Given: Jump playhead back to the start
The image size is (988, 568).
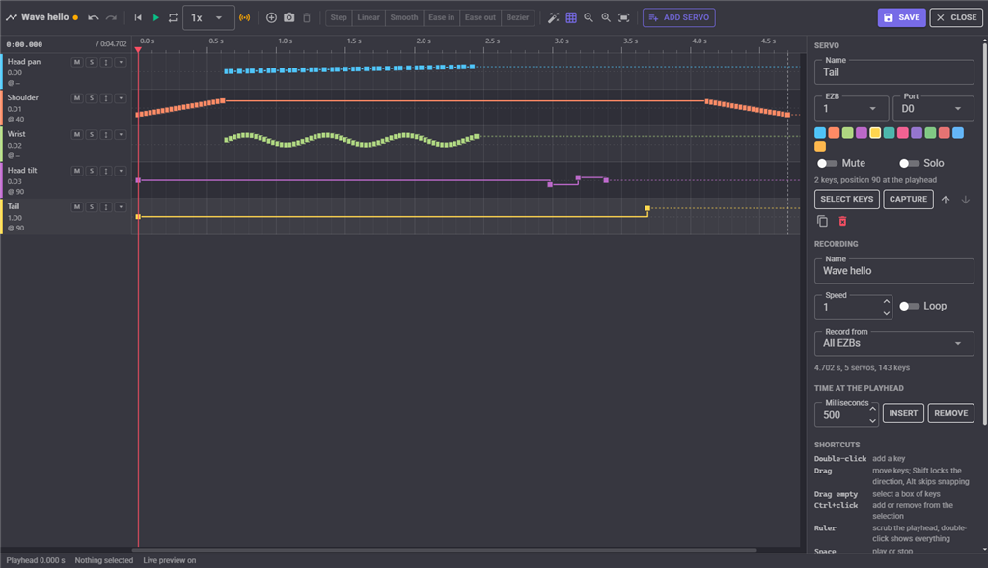Looking at the screenshot, I should point(138,17).
